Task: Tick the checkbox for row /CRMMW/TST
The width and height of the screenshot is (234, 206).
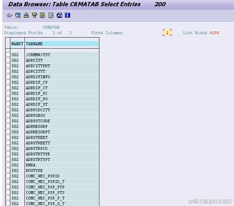Action: click(x=8, y=54)
